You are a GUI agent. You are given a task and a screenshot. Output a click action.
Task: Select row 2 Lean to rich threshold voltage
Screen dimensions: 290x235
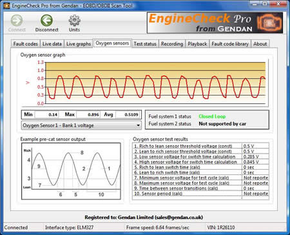click(200, 151)
